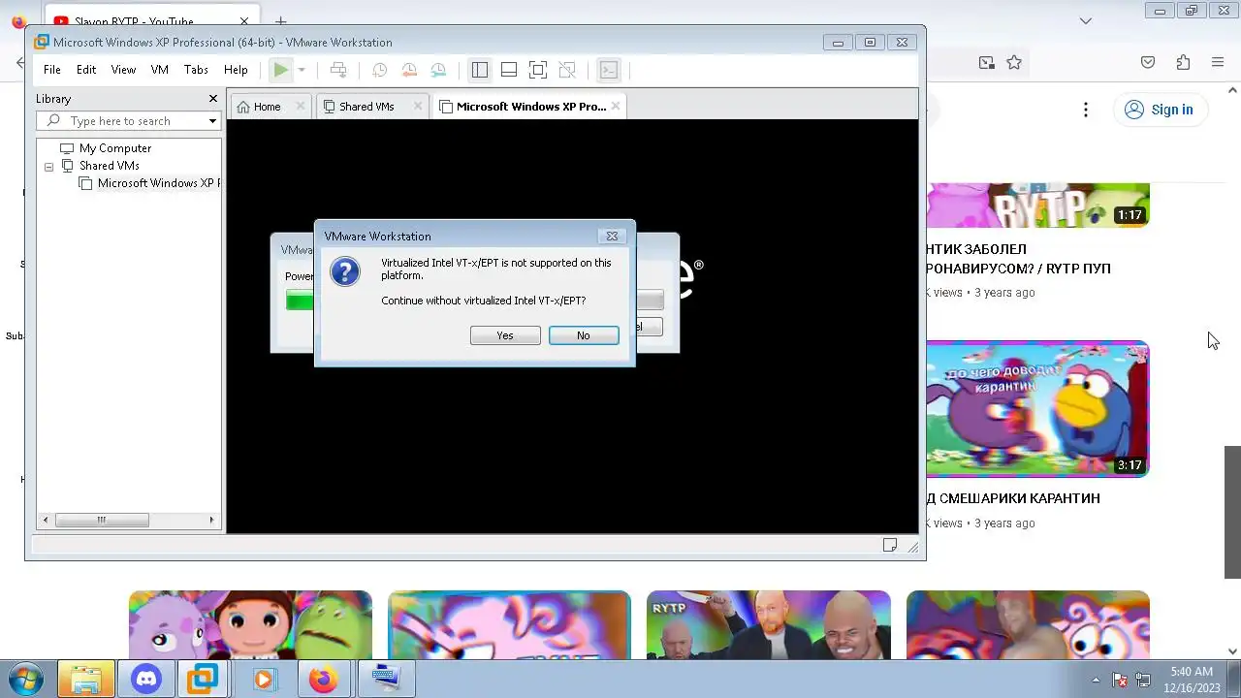The height and width of the screenshot is (698, 1241).
Task: Close the Microsoft Windows XP Pro tab
Action: (x=616, y=106)
